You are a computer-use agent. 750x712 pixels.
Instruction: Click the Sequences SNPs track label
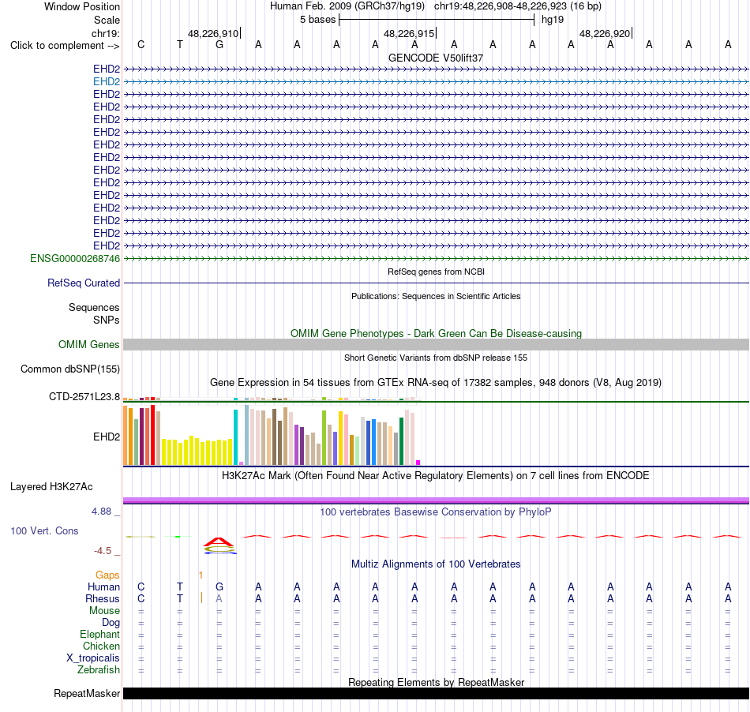pyautogui.click(x=94, y=313)
